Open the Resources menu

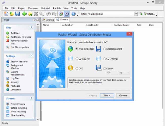click(x=33, y=8)
